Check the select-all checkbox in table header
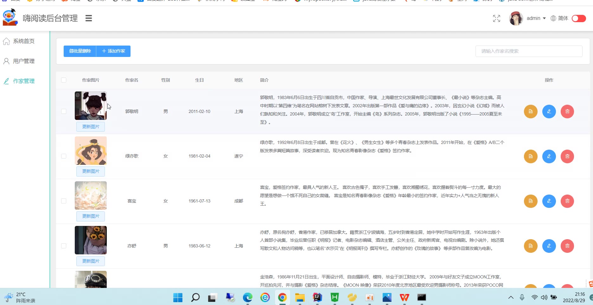This screenshot has height=305, width=593. pyautogui.click(x=64, y=80)
